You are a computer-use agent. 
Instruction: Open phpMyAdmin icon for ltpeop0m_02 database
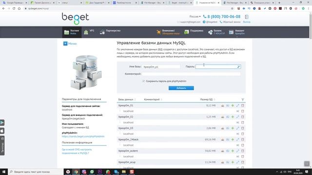point(222,117)
